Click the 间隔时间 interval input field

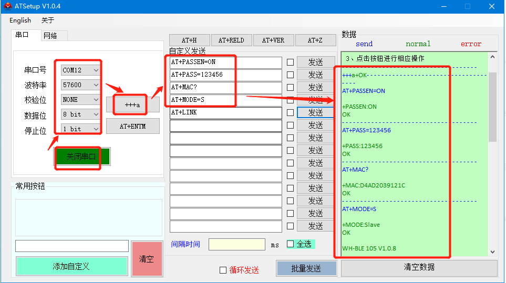pyautogui.click(x=236, y=244)
